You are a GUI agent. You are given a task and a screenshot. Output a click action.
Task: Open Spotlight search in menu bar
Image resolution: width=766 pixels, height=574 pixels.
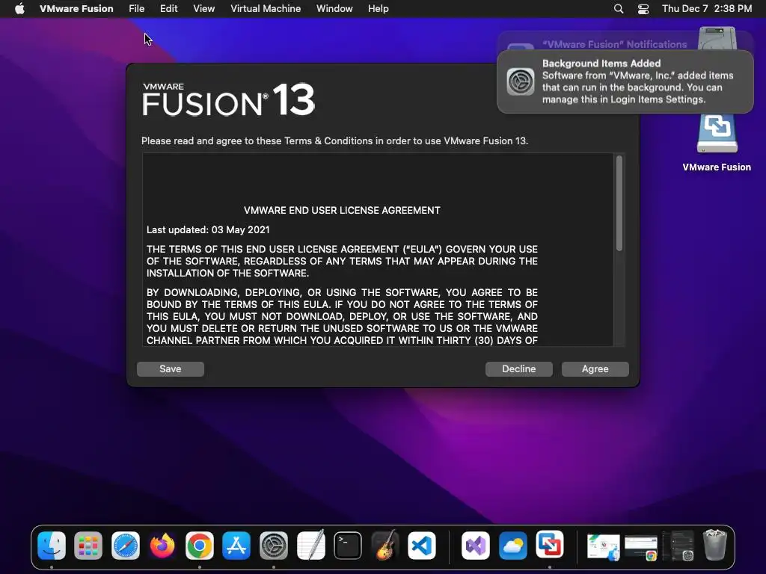(619, 9)
